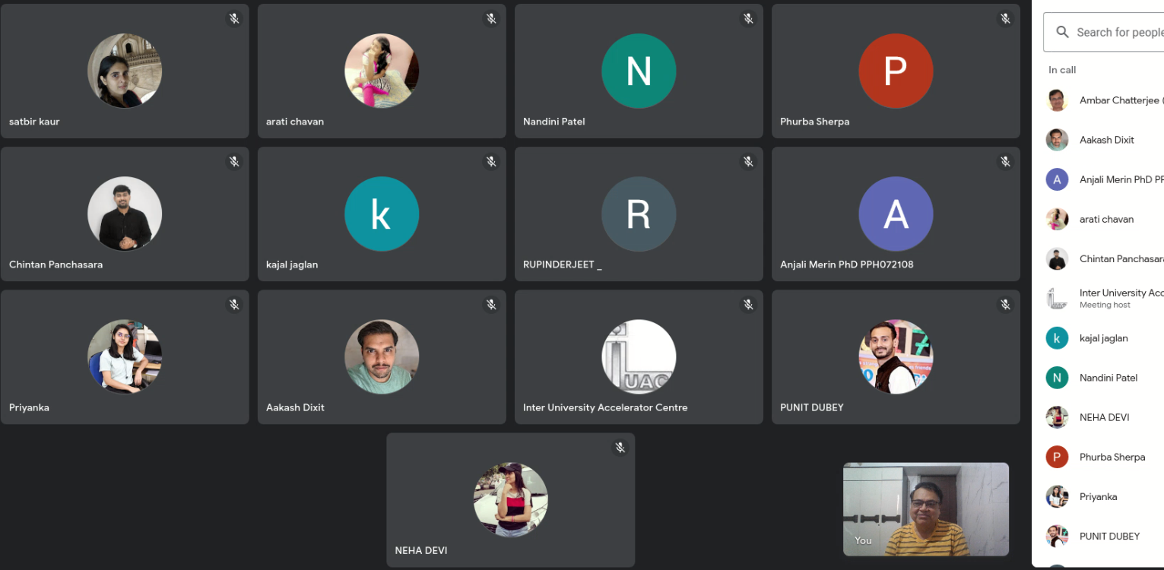Screen dimensions: 1164x570
Task: Select your self-view video thumbnail labeled You
Action: tap(925, 509)
